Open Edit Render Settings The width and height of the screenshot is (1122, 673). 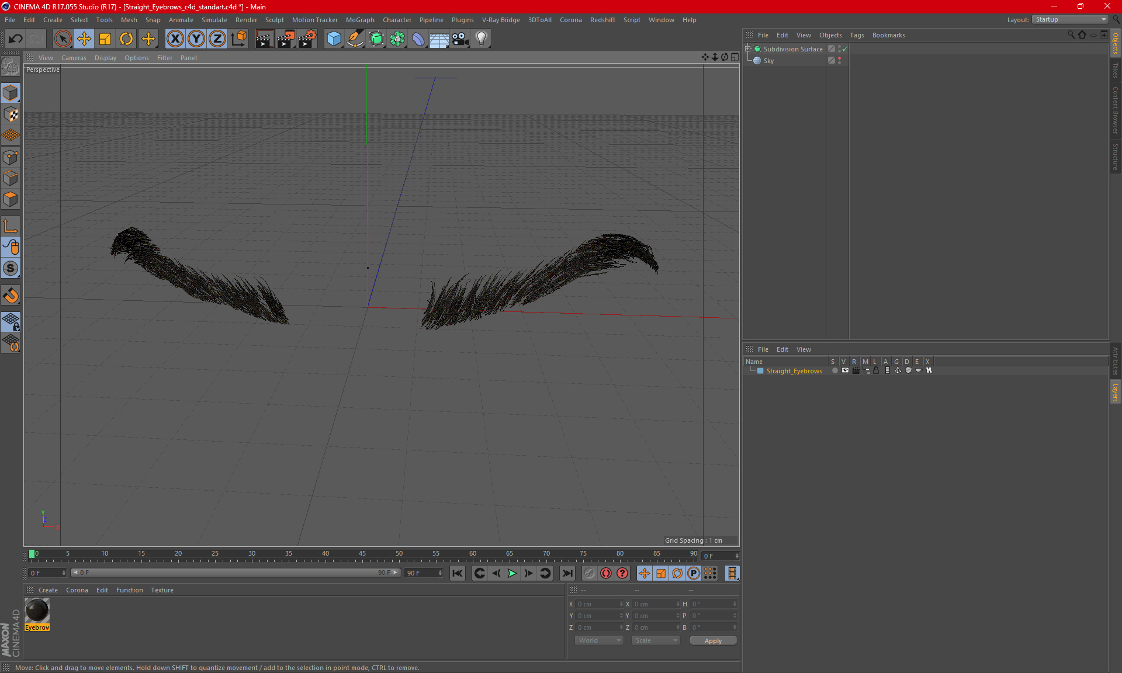307,39
